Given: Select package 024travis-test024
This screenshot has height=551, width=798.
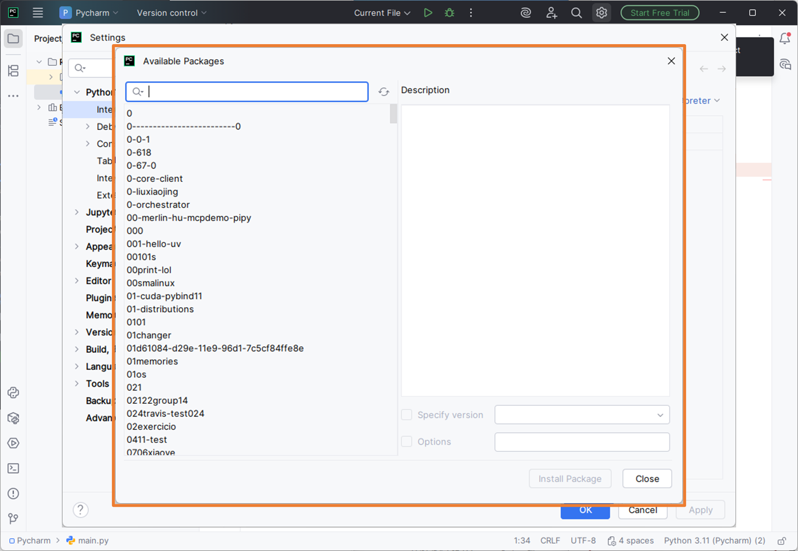Looking at the screenshot, I should pos(165,414).
